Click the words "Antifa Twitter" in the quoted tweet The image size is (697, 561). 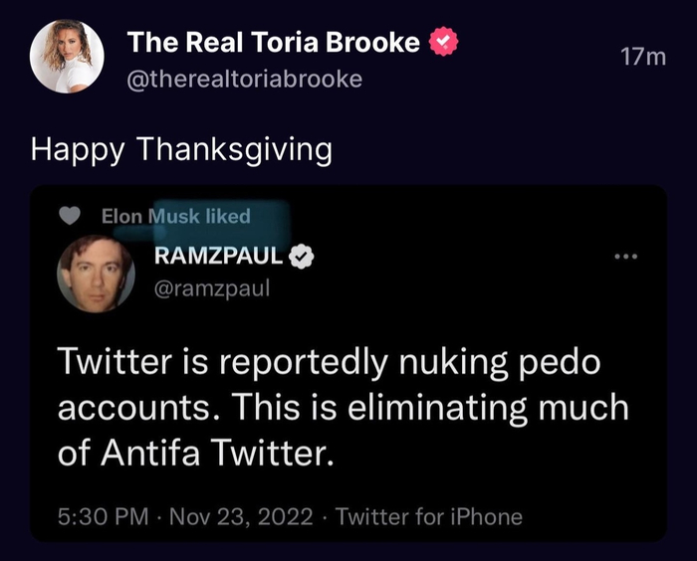pos(213,454)
